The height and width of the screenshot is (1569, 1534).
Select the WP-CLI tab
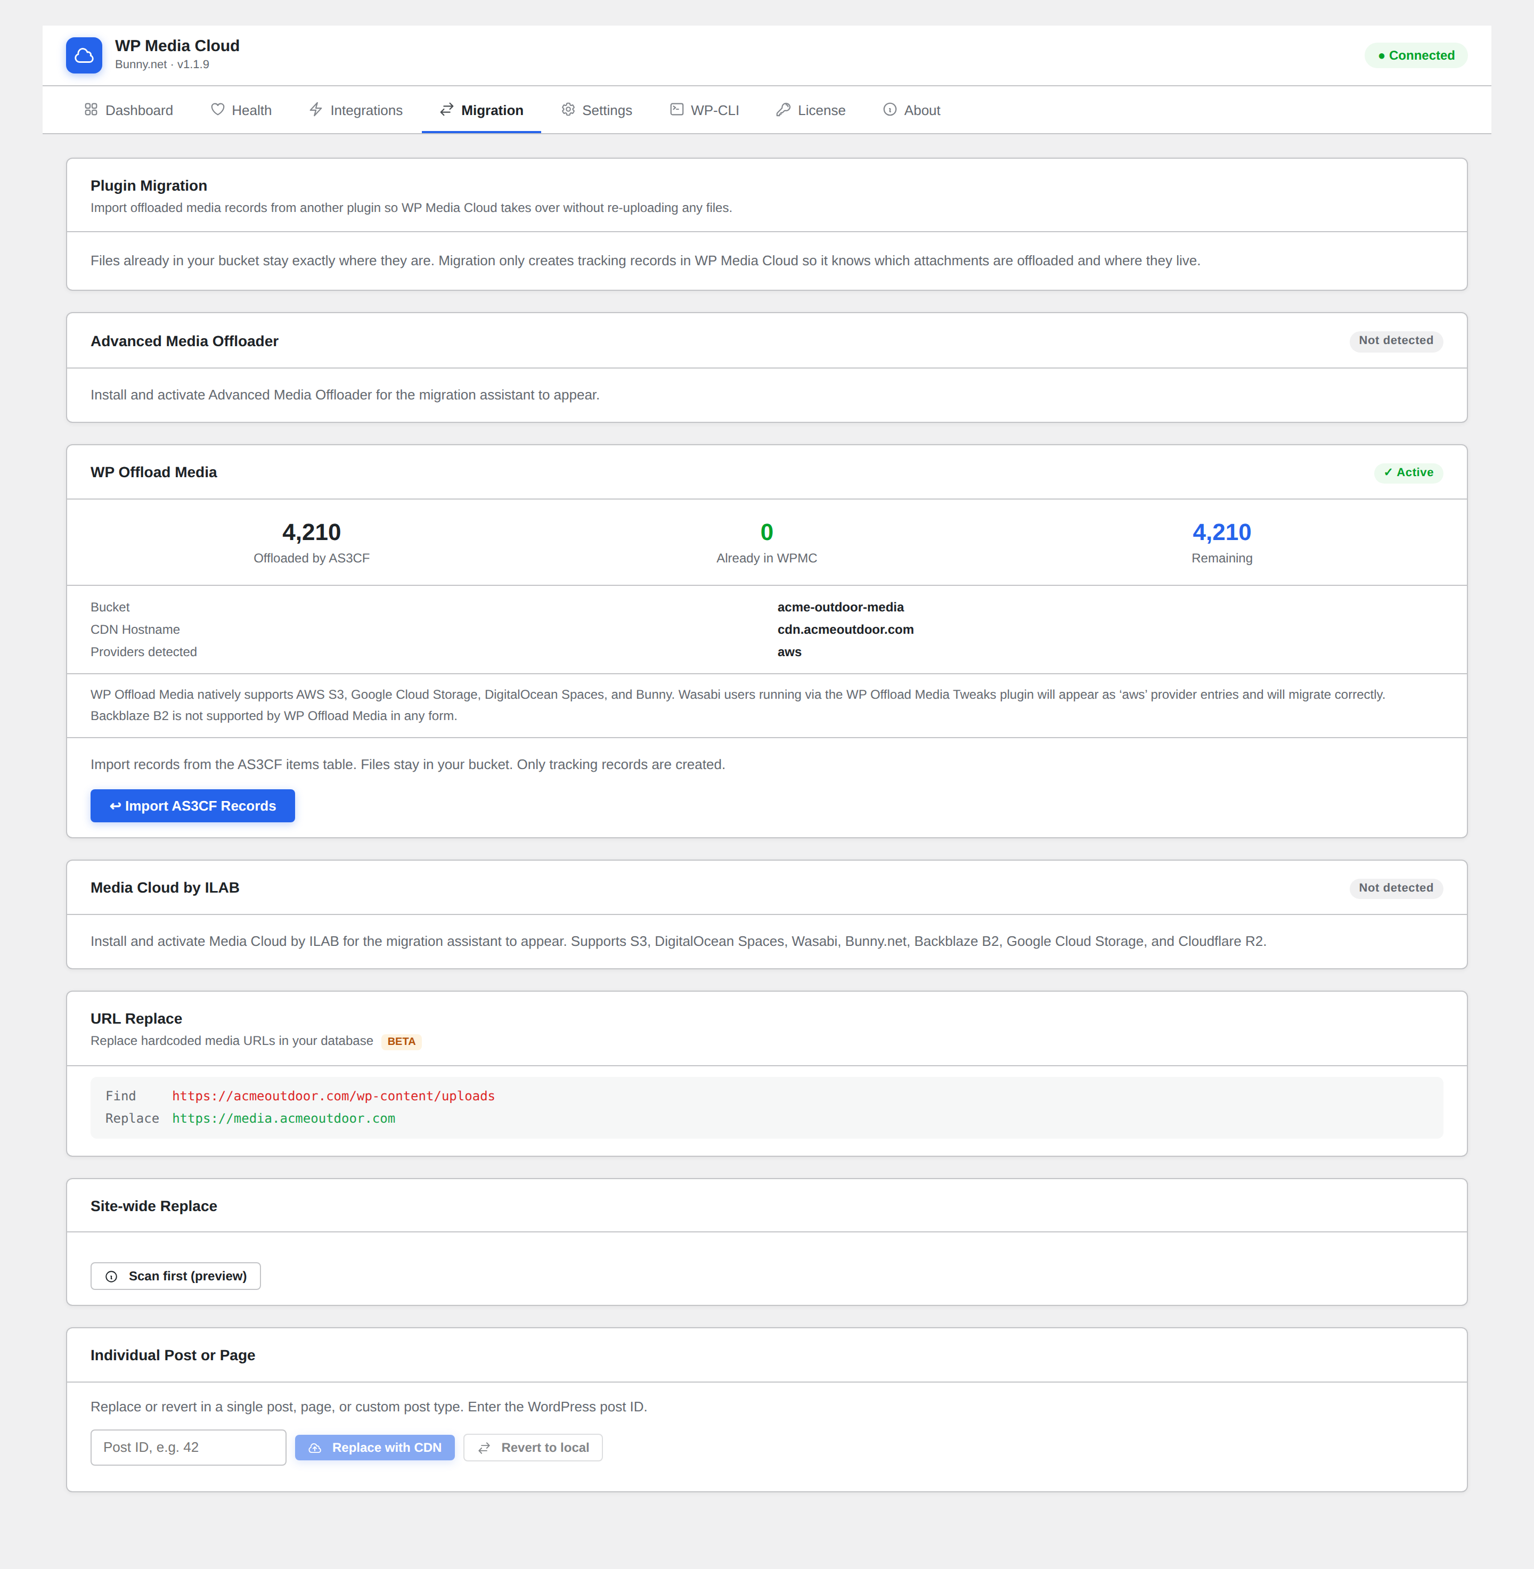pos(705,110)
